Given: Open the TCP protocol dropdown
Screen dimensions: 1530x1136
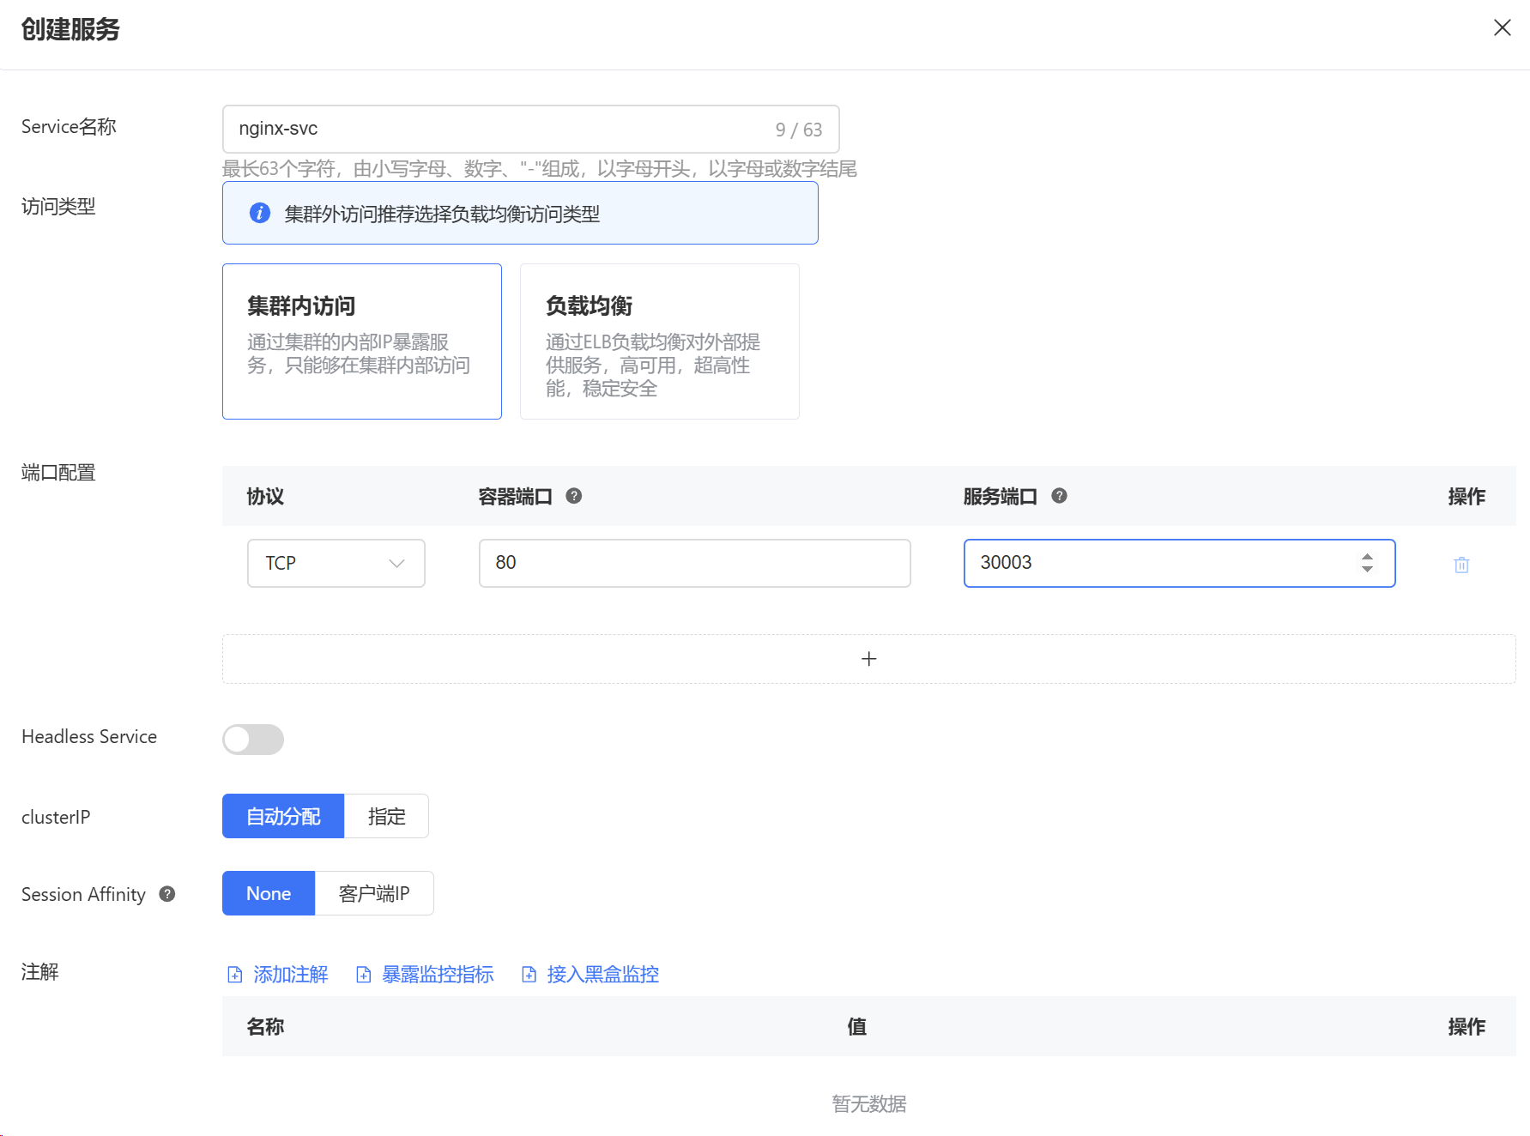Looking at the screenshot, I should pos(336,563).
